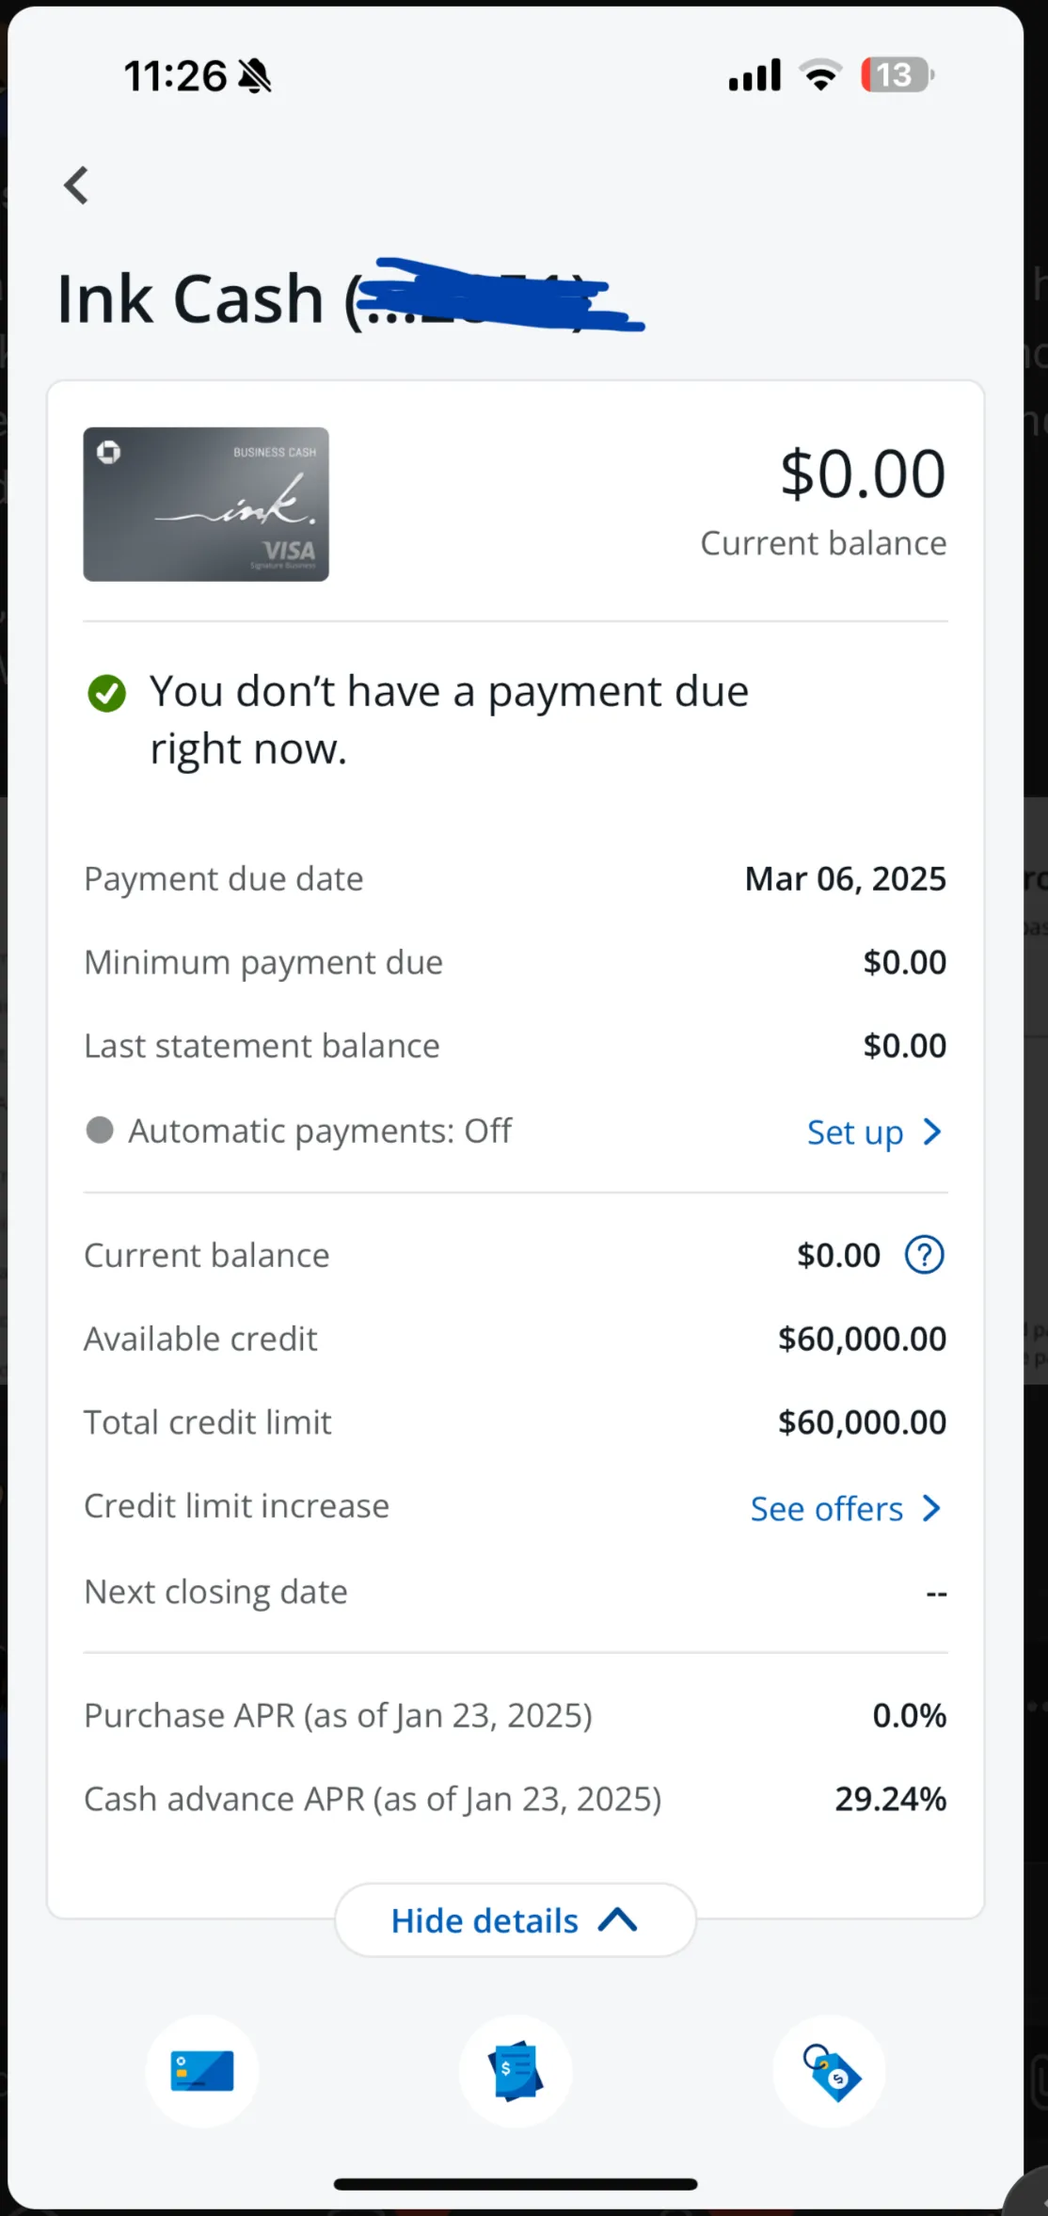Tap the credit card icon at bottom
The height and width of the screenshot is (2216, 1048).
tap(202, 2071)
